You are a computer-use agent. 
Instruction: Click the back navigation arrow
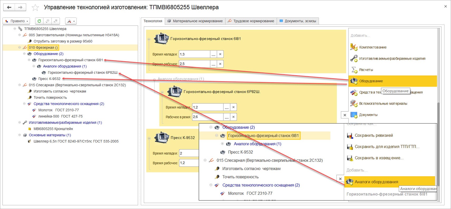9,7
